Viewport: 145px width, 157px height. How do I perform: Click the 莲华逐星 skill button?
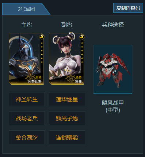67,99
